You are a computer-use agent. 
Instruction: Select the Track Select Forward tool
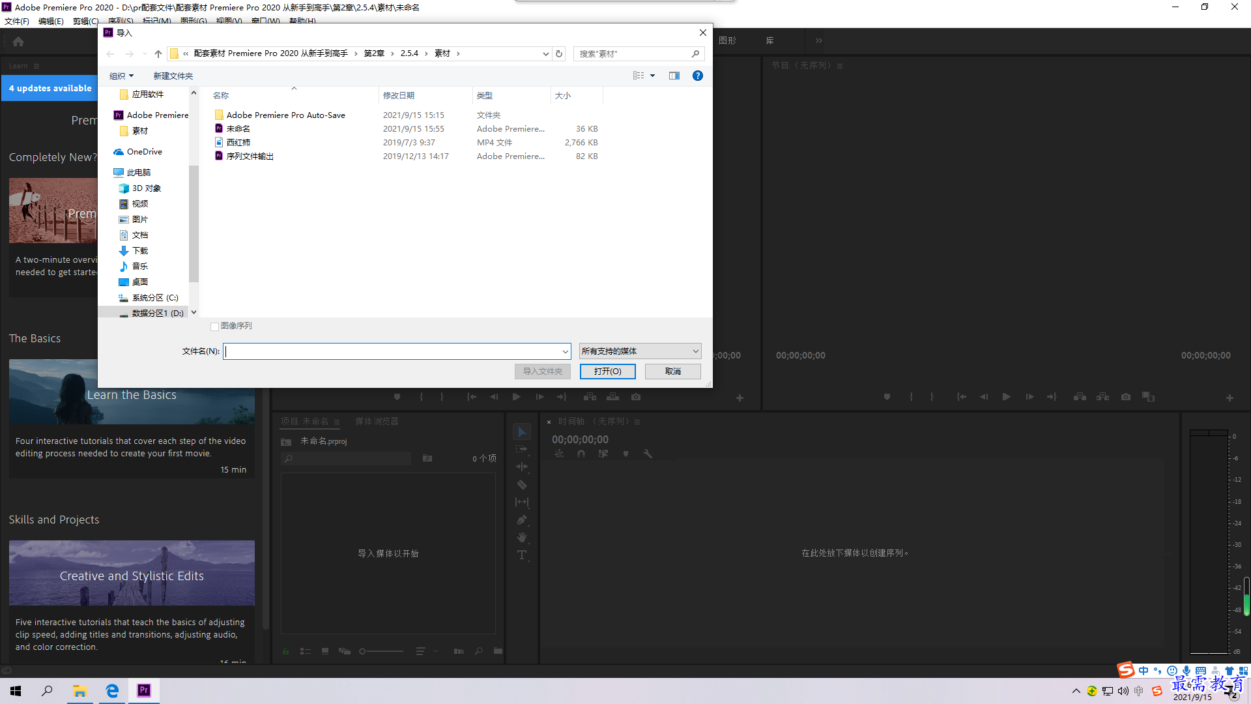click(x=522, y=449)
